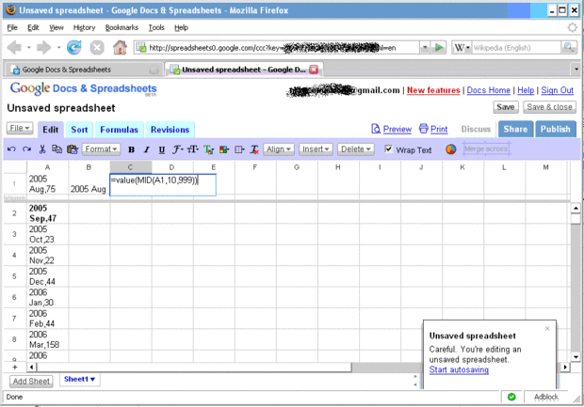Click Firefox Forward arrow button
The image size is (584, 407).
click(44, 48)
